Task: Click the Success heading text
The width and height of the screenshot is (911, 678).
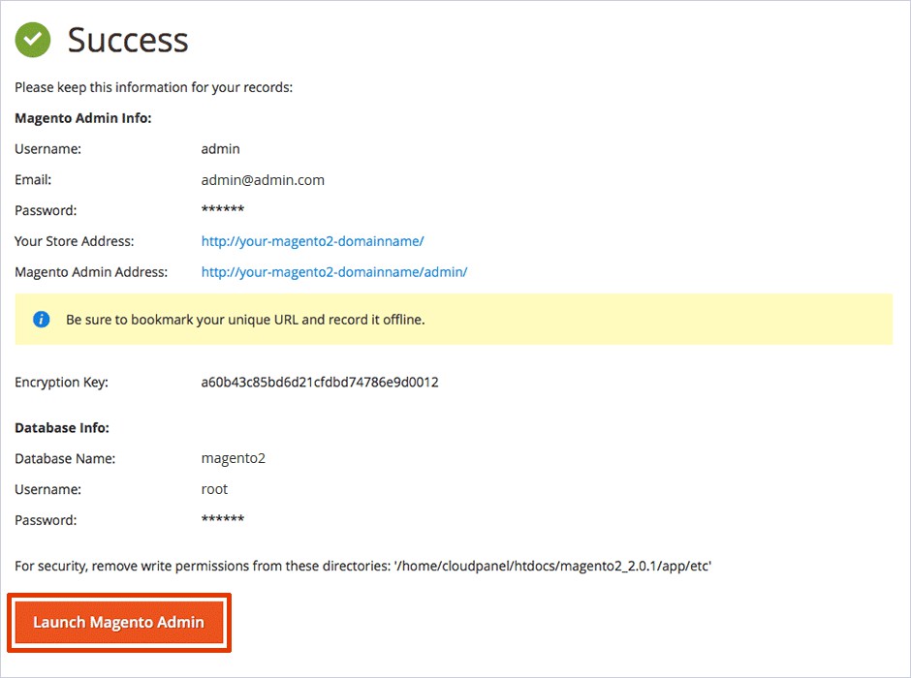Action: [x=127, y=40]
